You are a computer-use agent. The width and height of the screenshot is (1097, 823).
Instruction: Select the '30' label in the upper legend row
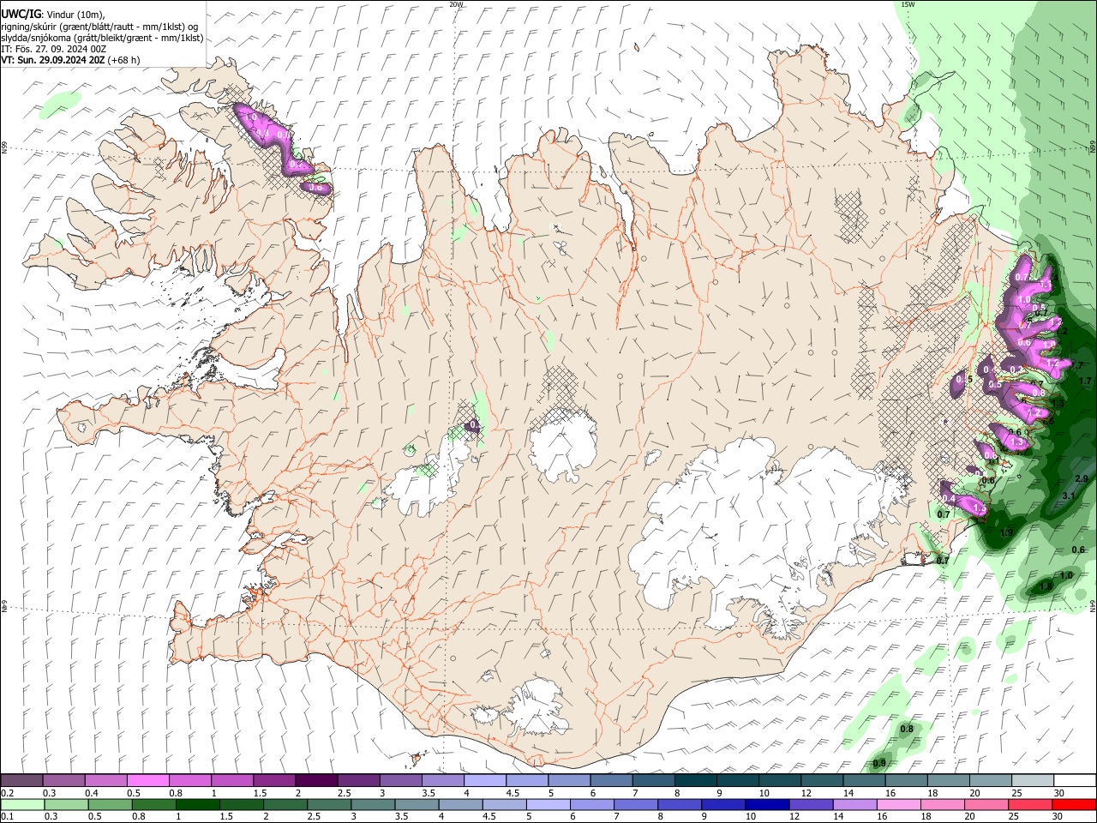1059,793
